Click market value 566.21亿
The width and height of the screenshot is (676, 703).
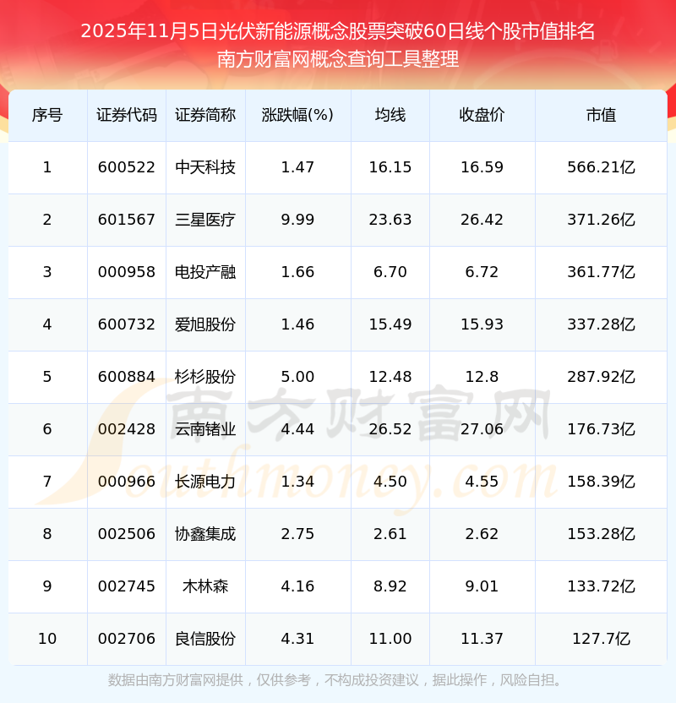(601, 167)
